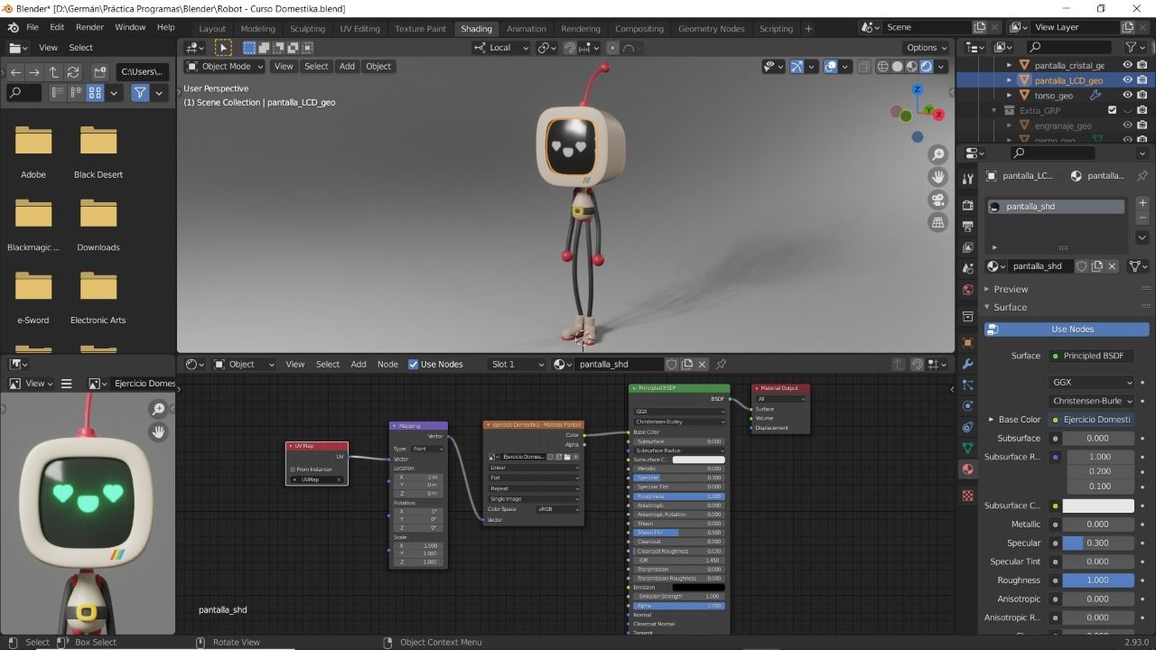Switch viewport to material preview shading
Viewport: 1156px width, 650px height.
[911, 66]
